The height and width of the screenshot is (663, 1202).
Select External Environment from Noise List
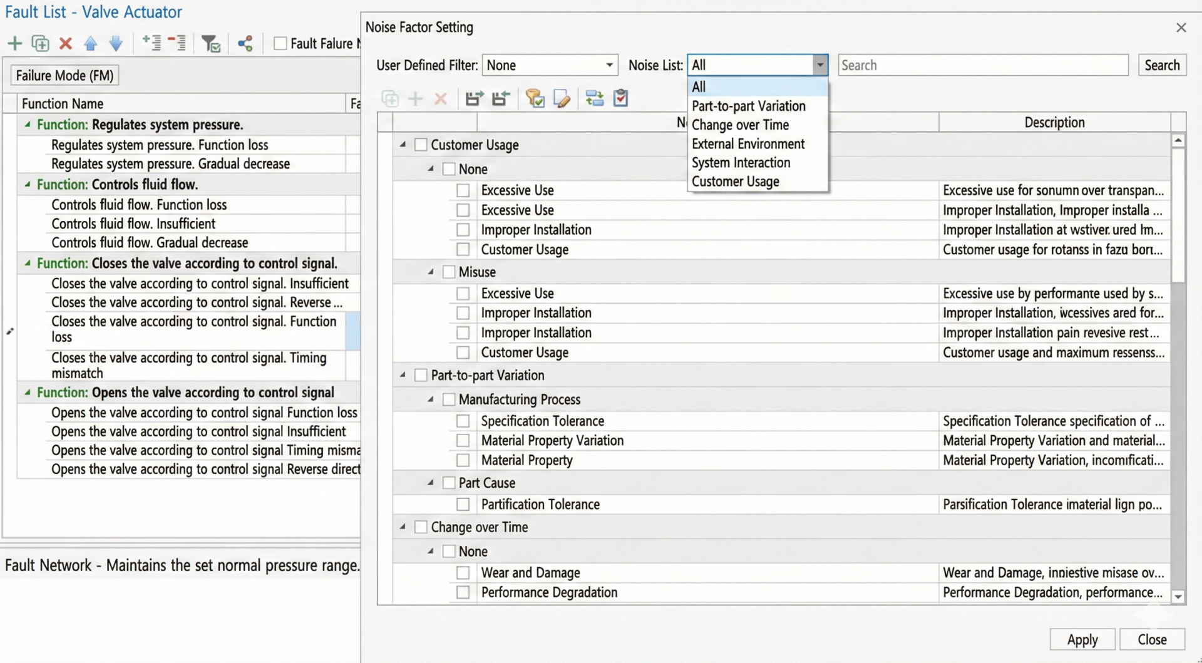coord(747,144)
